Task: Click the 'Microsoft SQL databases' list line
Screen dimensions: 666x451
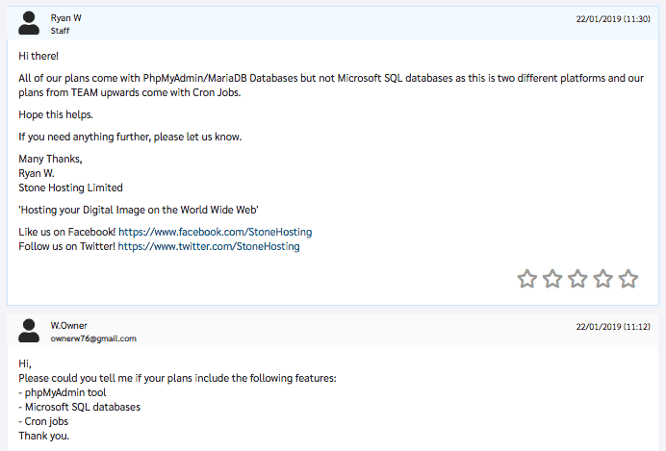Action: pyautogui.click(x=80, y=407)
